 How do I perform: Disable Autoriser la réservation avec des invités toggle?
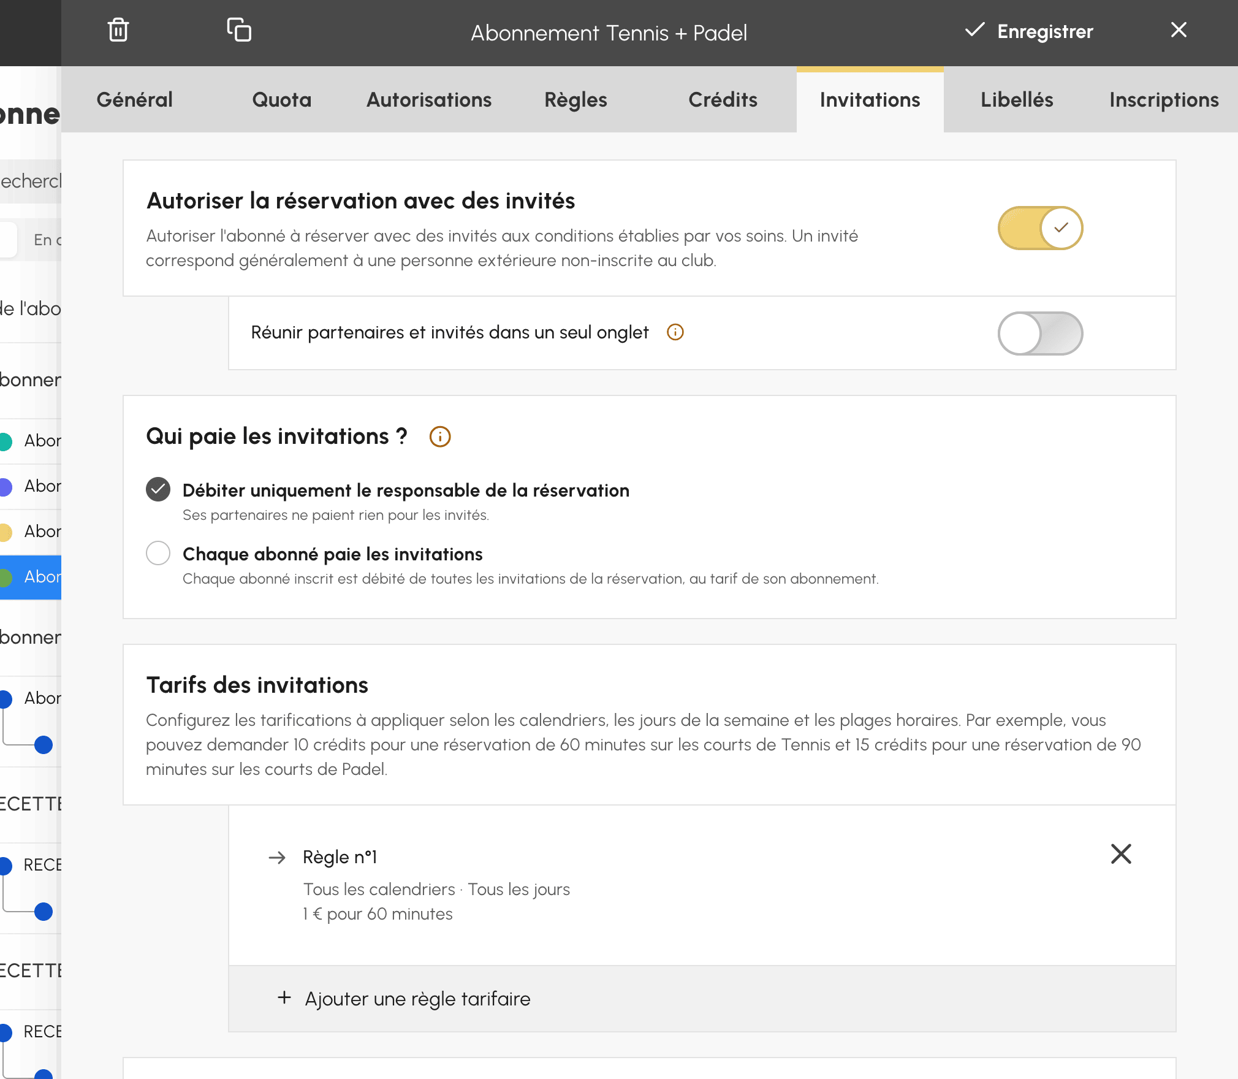coord(1040,228)
